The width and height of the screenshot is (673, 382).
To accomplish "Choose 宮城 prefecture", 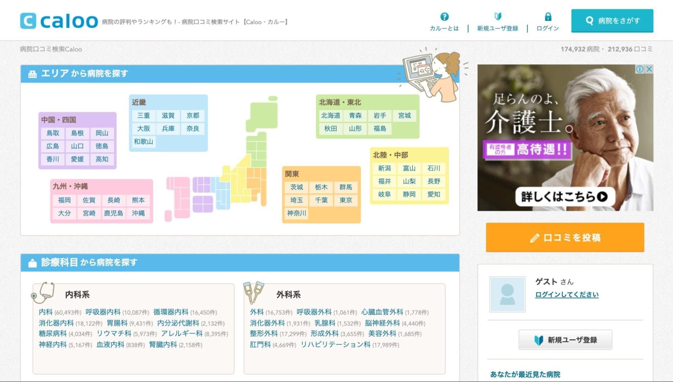I will click(x=404, y=115).
